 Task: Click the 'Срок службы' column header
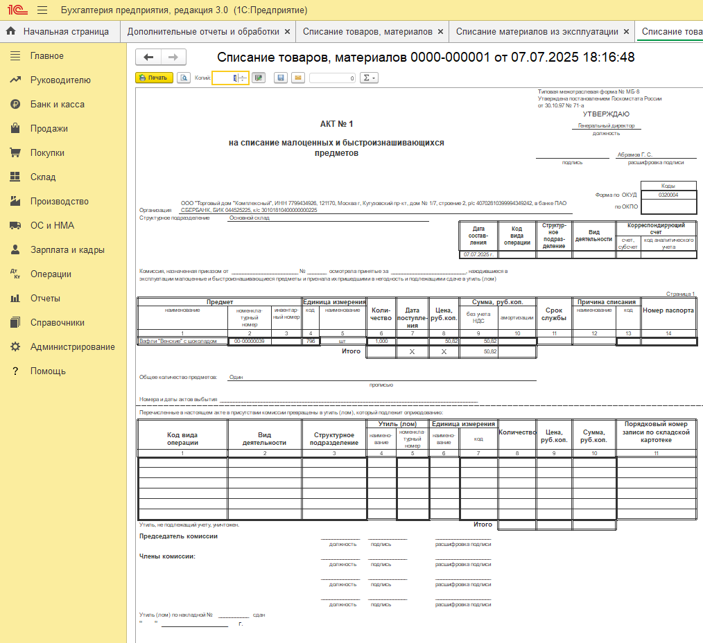tap(554, 314)
